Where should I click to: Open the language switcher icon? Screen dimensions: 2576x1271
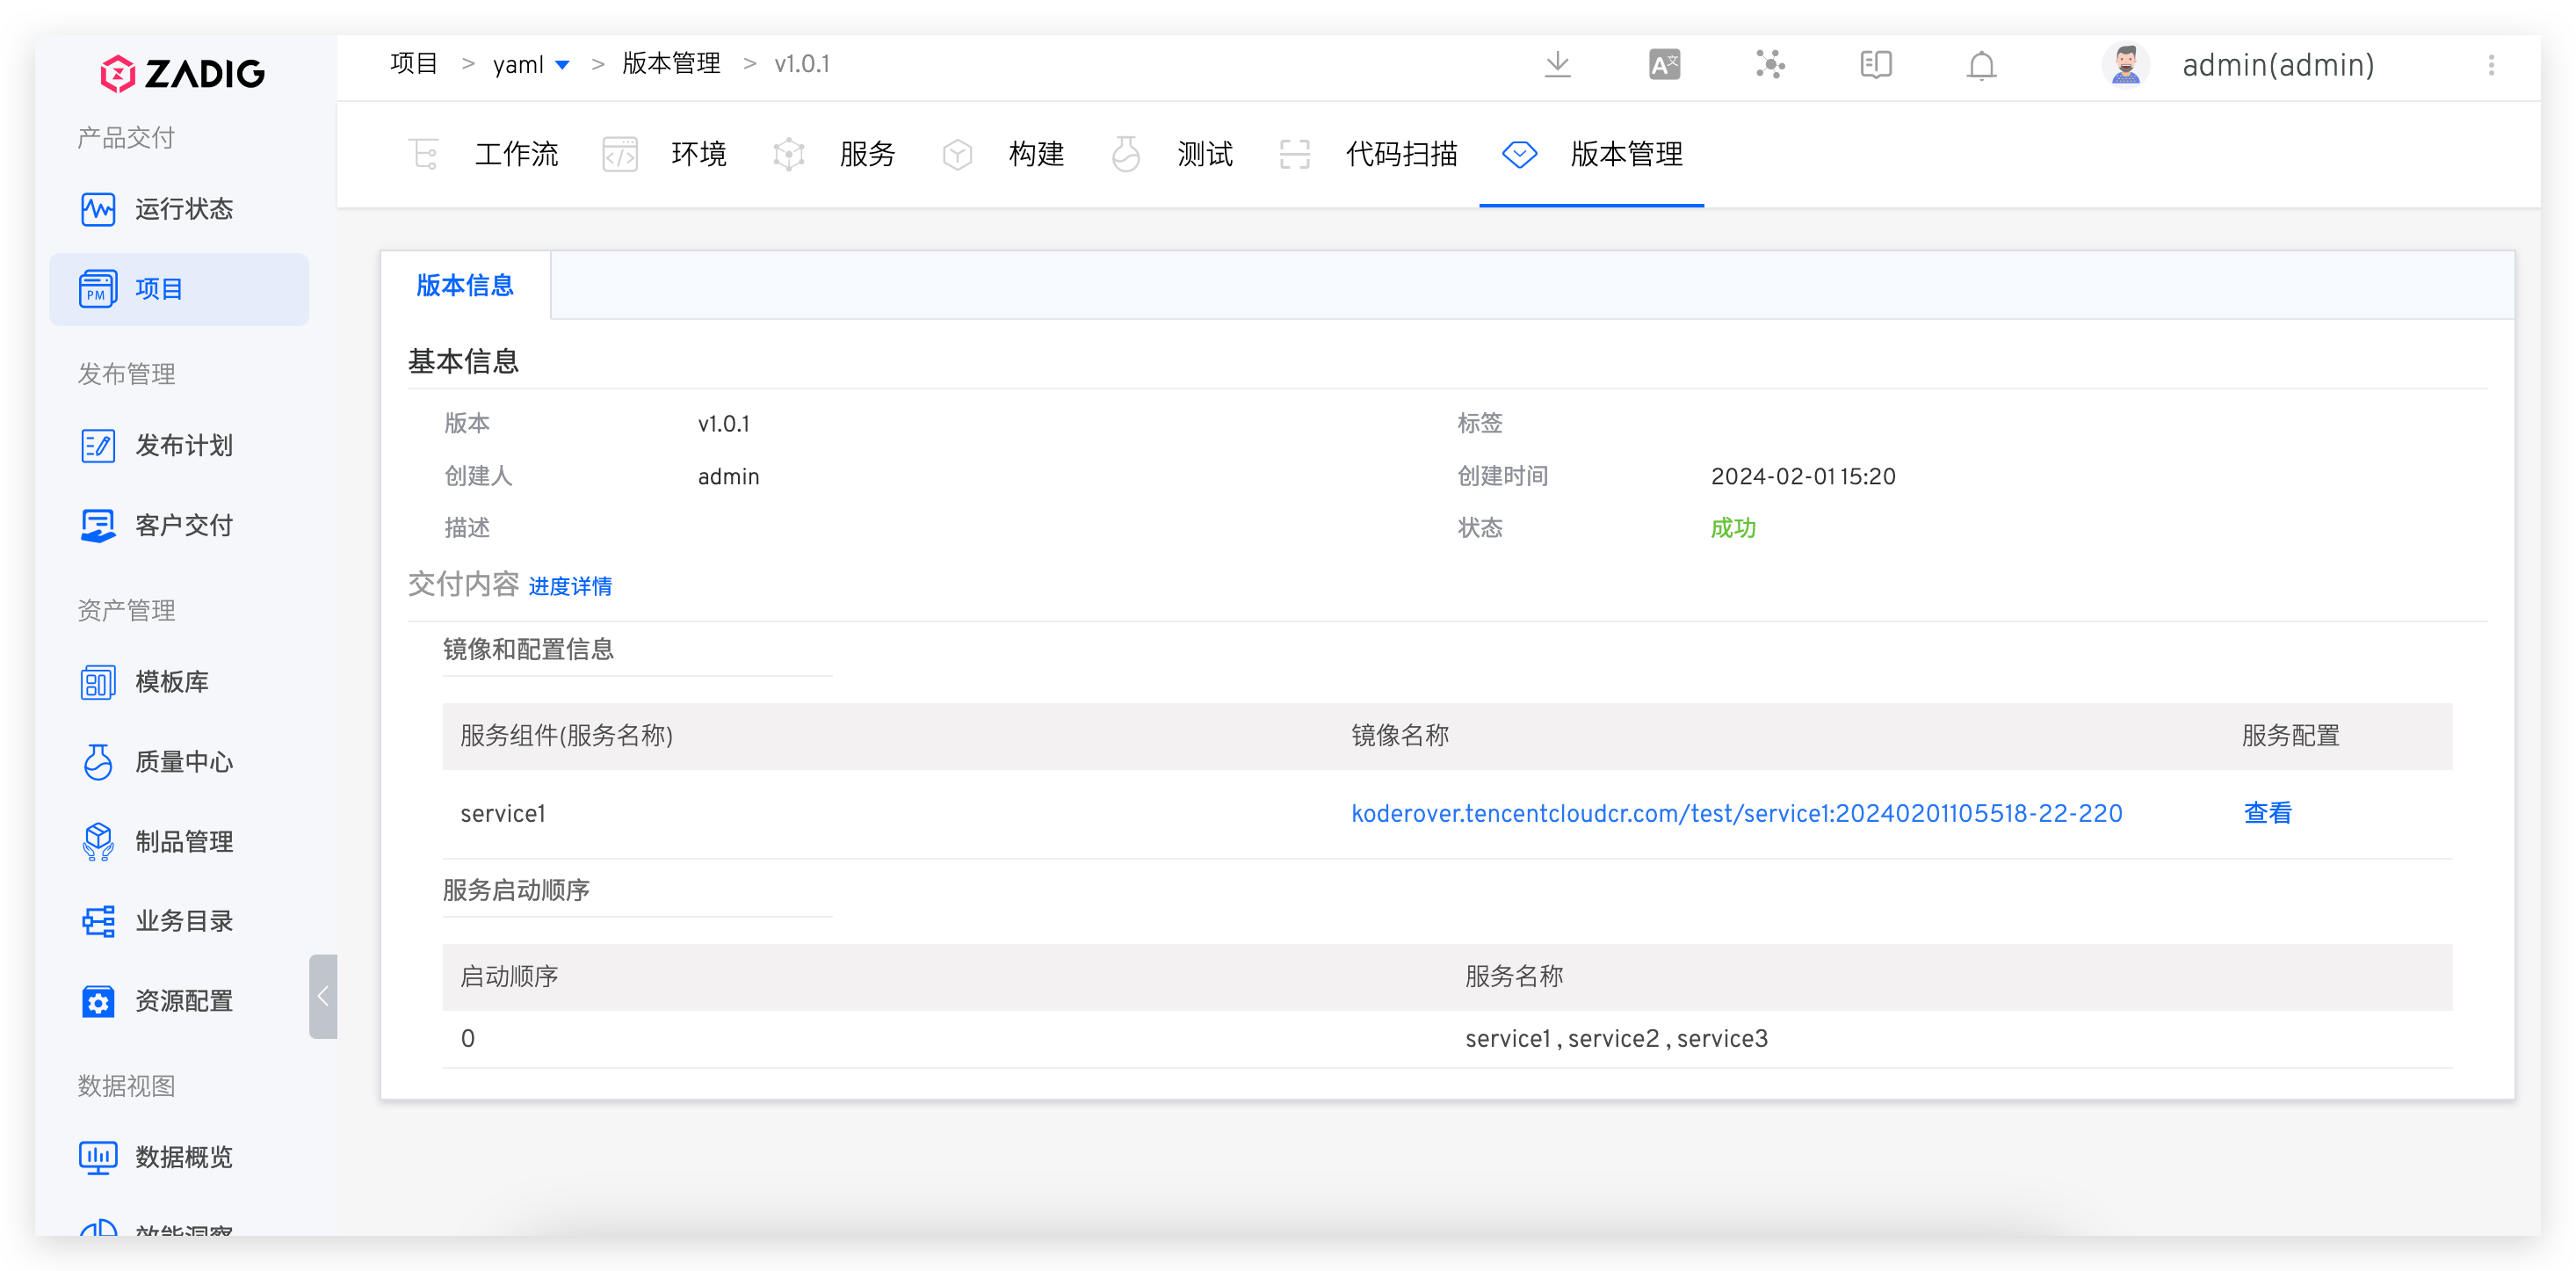tap(1664, 64)
